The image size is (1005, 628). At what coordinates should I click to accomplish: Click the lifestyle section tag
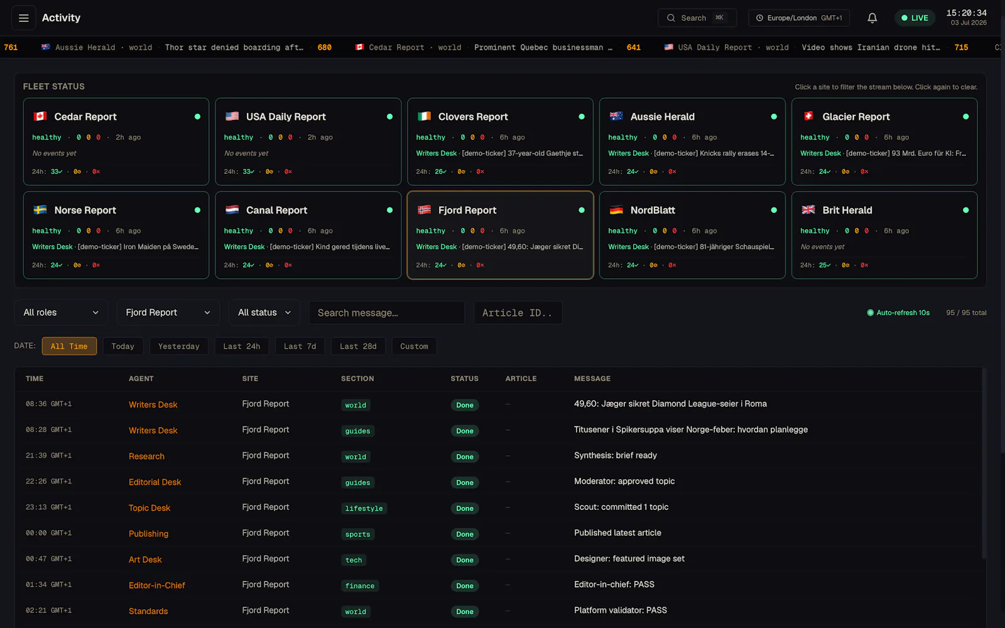coord(364,508)
